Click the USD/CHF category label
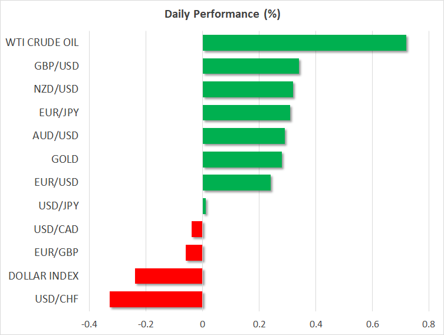The width and height of the screenshot is (444, 335). pos(58,299)
